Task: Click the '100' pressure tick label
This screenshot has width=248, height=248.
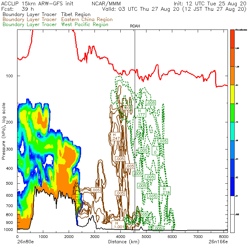Action: 9,76
